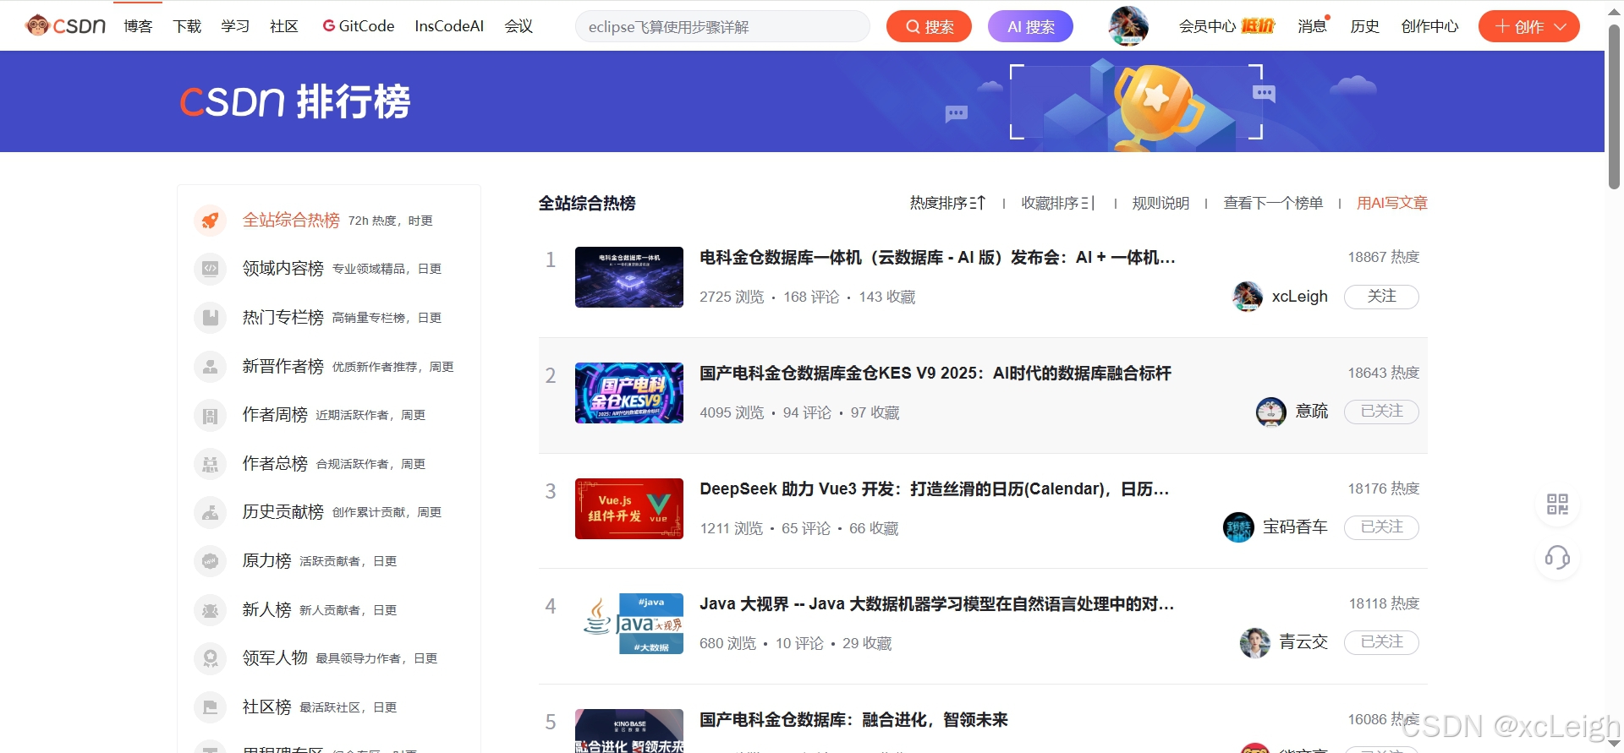The height and width of the screenshot is (753, 1624).
Task: Click 宝码香车's author avatar
Action: [x=1239, y=527]
